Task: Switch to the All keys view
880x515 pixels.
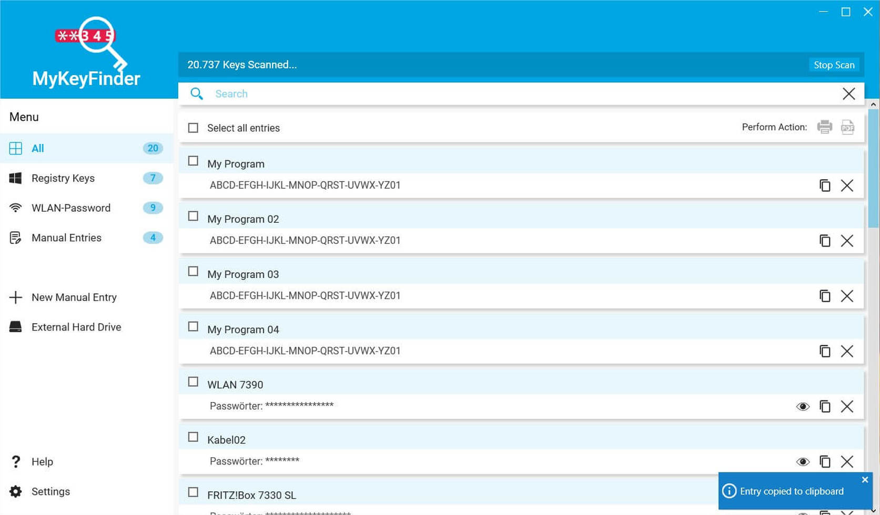Action: tap(38, 148)
